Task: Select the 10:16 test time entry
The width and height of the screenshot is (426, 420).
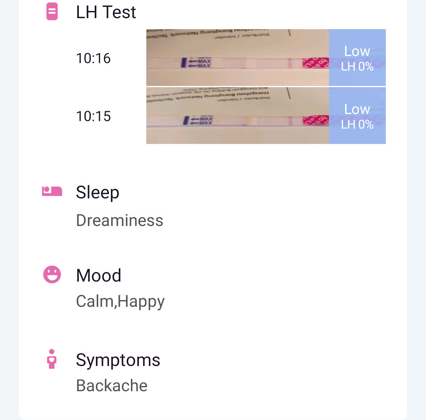Action: pos(93,58)
